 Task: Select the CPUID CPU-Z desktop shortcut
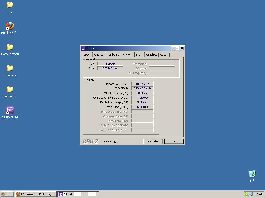10,110
